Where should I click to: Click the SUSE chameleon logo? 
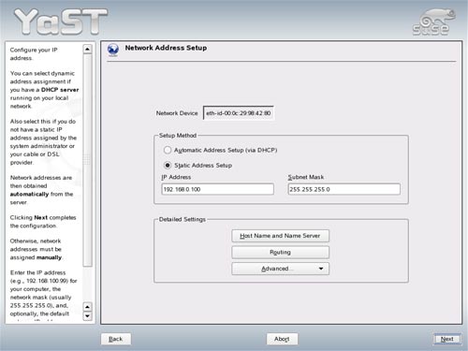pyautogui.click(x=433, y=22)
